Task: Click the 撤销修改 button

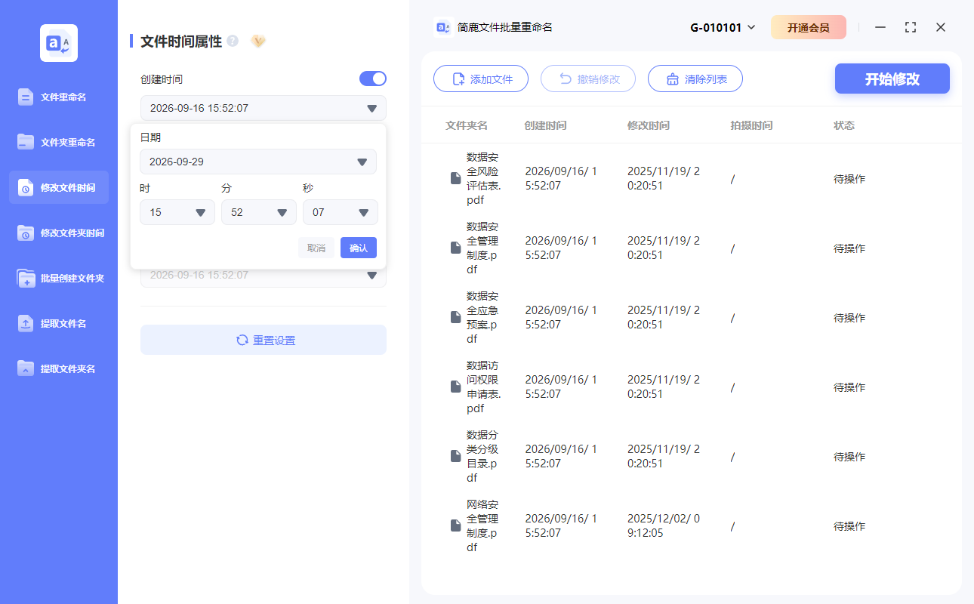Action: (588, 79)
